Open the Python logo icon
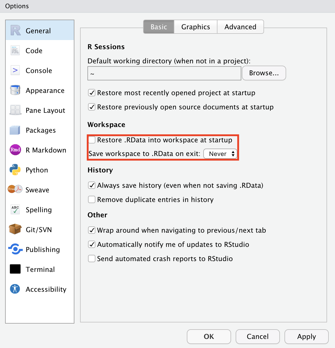 point(15,170)
